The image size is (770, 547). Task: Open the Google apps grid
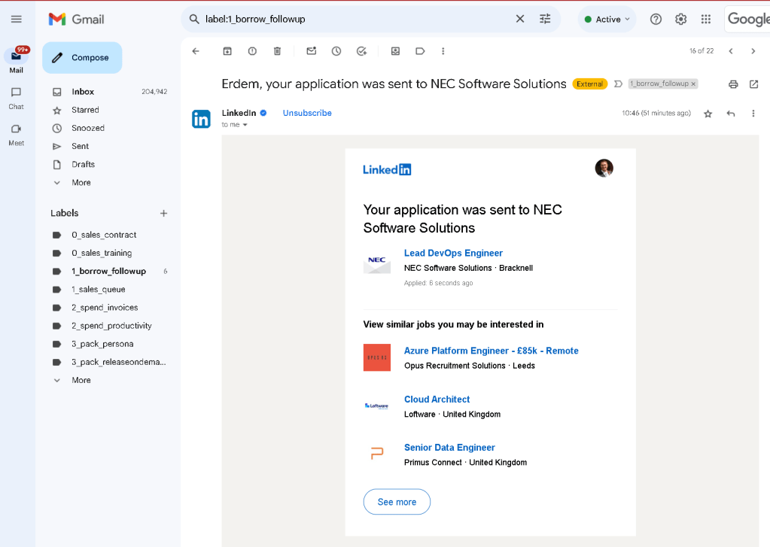(x=706, y=19)
